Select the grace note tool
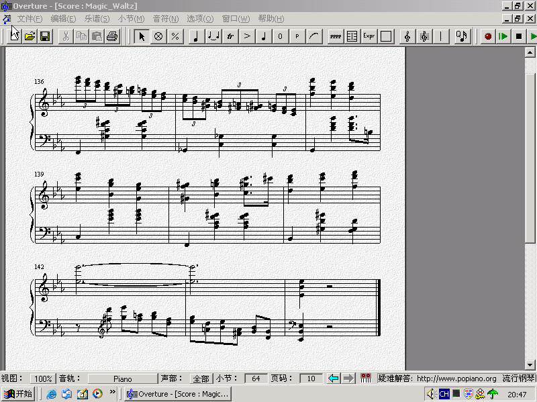The image size is (537, 402). click(x=263, y=36)
